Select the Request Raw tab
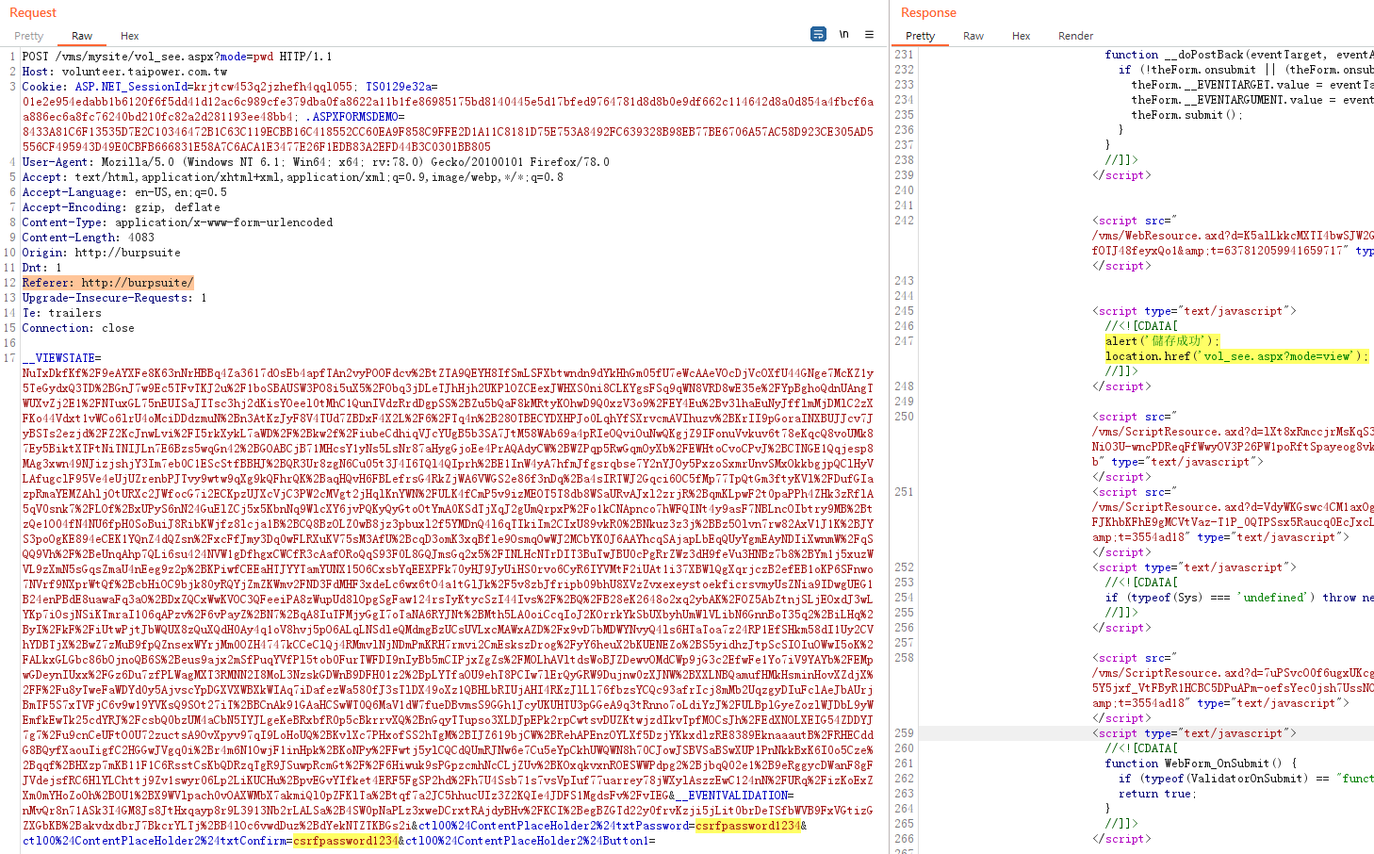 (x=82, y=36)
